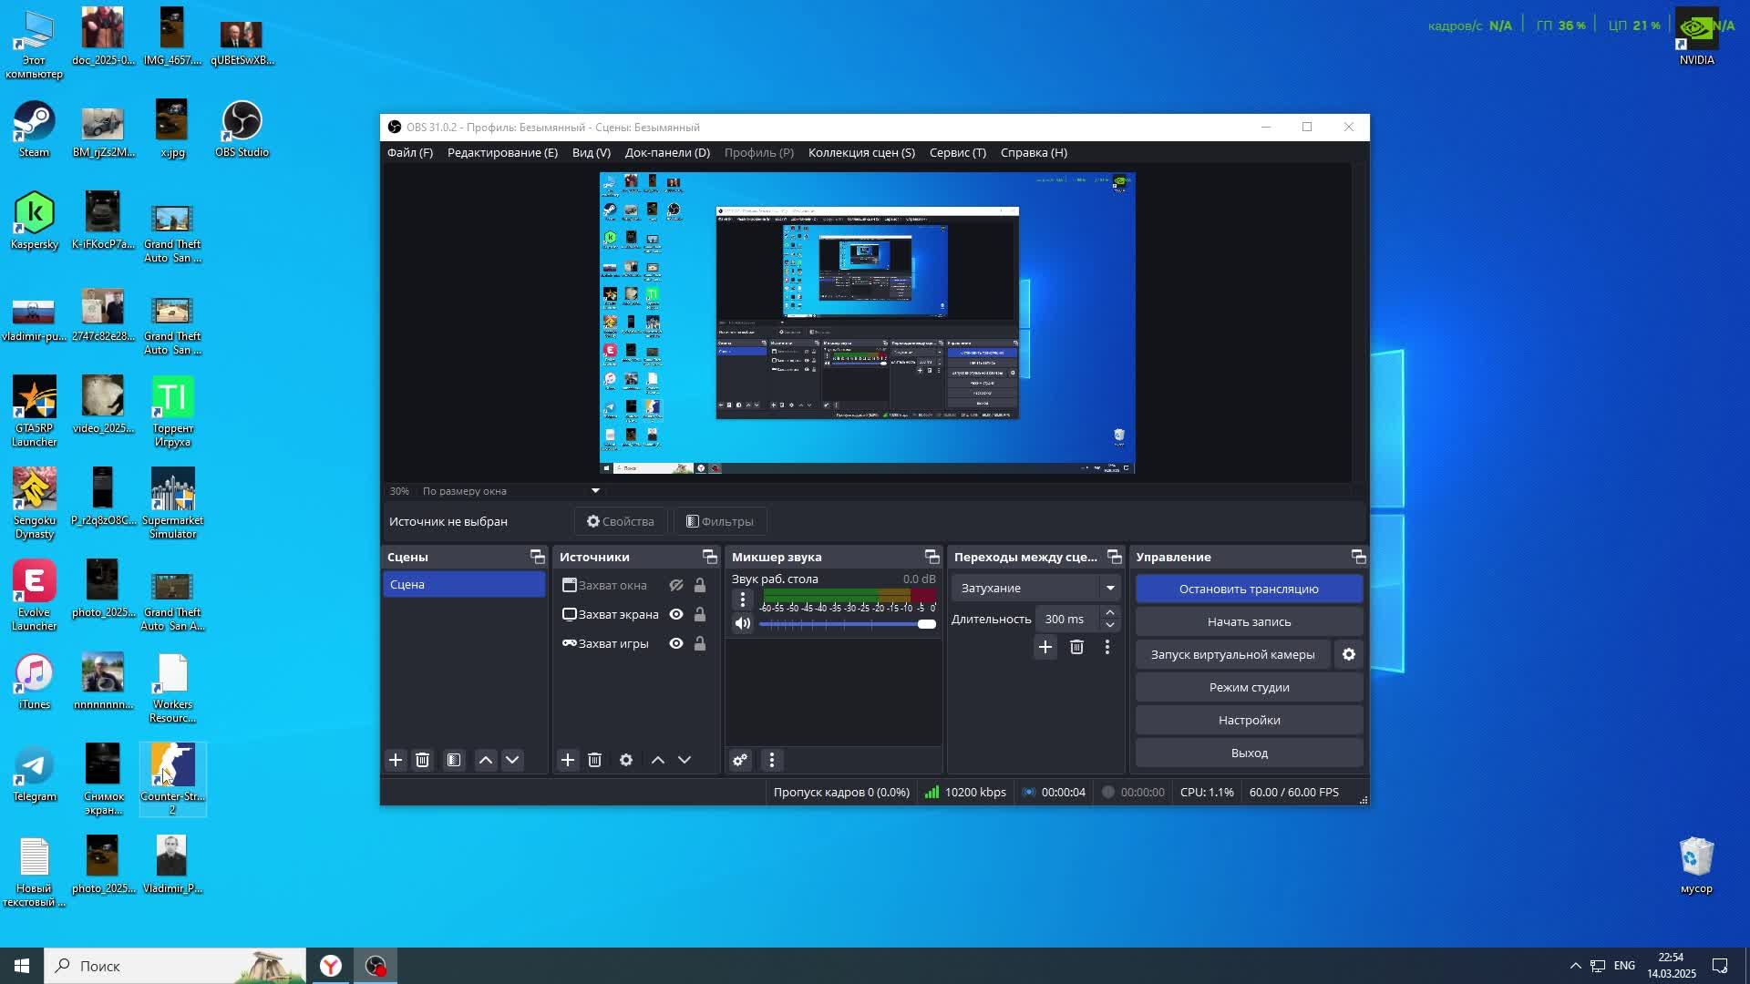The height and width of the screenshot is (984, 1750).
Task: Increase transition duration stepper up
Action: (1110, 612)
